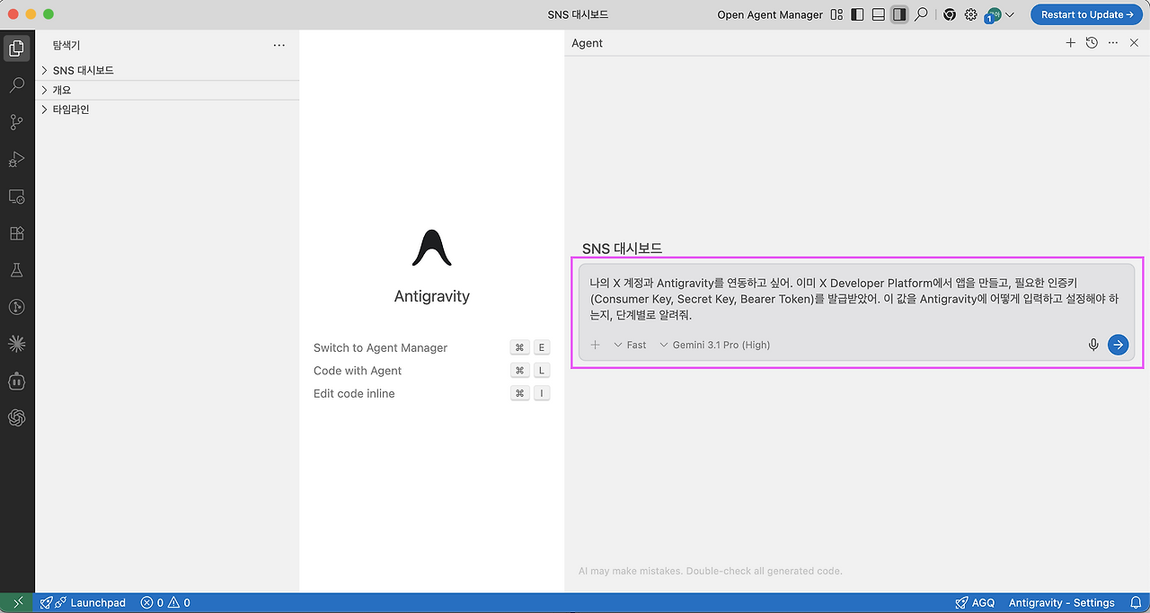Close the Agent panel
Image resolution: width=1150 pixels, height=613 pixels.
[1134, 42]
